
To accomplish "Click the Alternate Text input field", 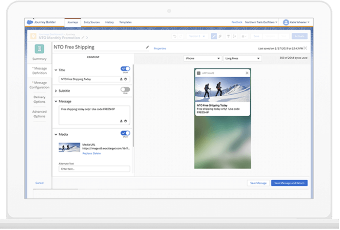I will 94,169.
